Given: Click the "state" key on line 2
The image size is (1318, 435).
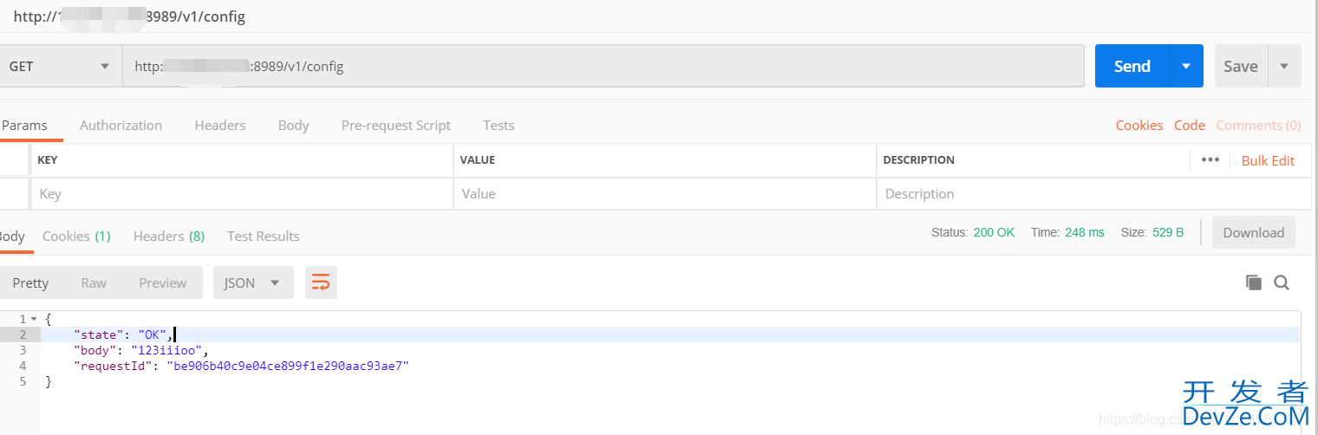Looking at the screenshot, I should [99, 334].
